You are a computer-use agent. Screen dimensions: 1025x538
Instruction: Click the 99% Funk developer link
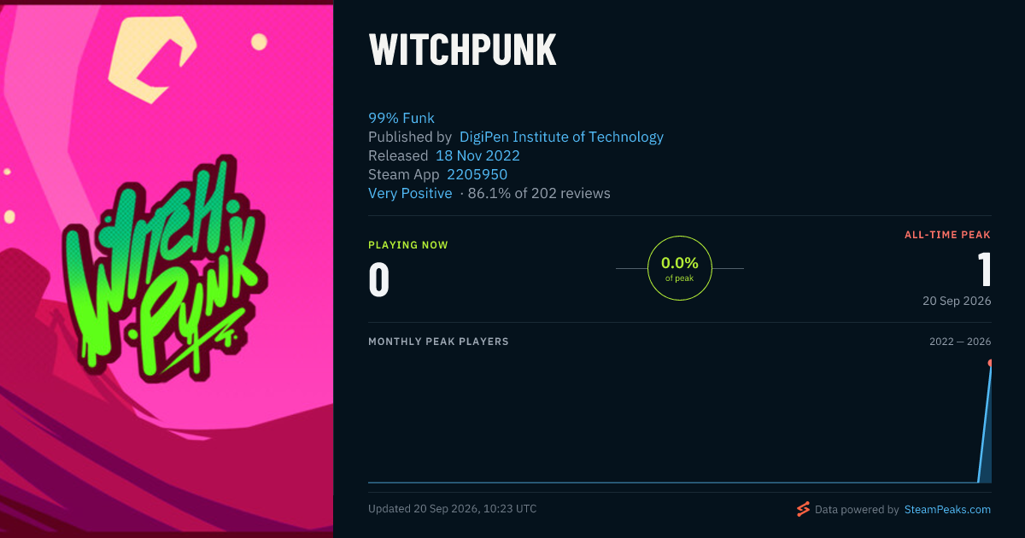pos(401,118)
